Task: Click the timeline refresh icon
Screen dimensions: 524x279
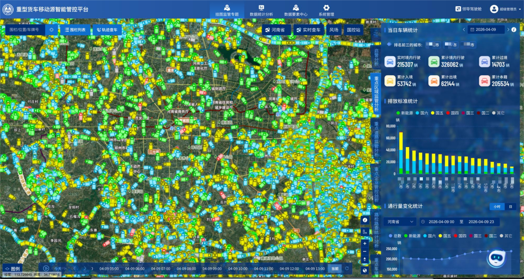Action: pos(347,269)
